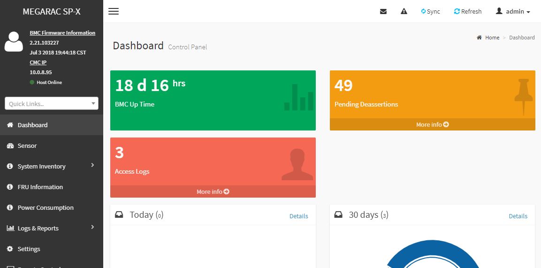Open the CMC IP link

tap(38, 62)
